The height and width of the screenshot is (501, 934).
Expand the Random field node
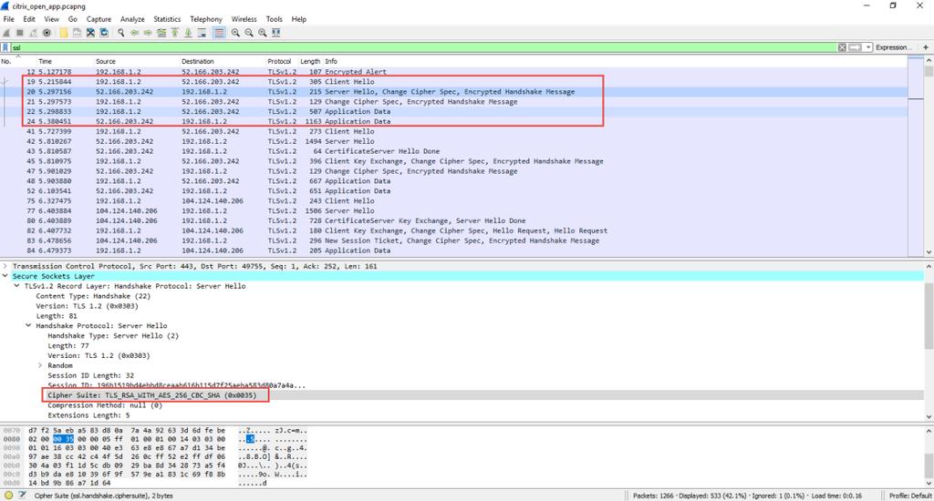tap(40, 365)
